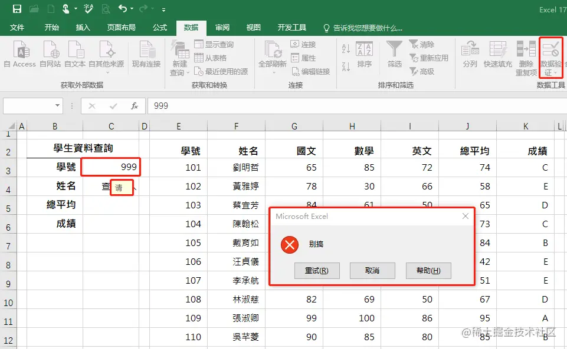
Task: Click the 全部刷新 refresh all icon
Action: [x=271, y=57]
